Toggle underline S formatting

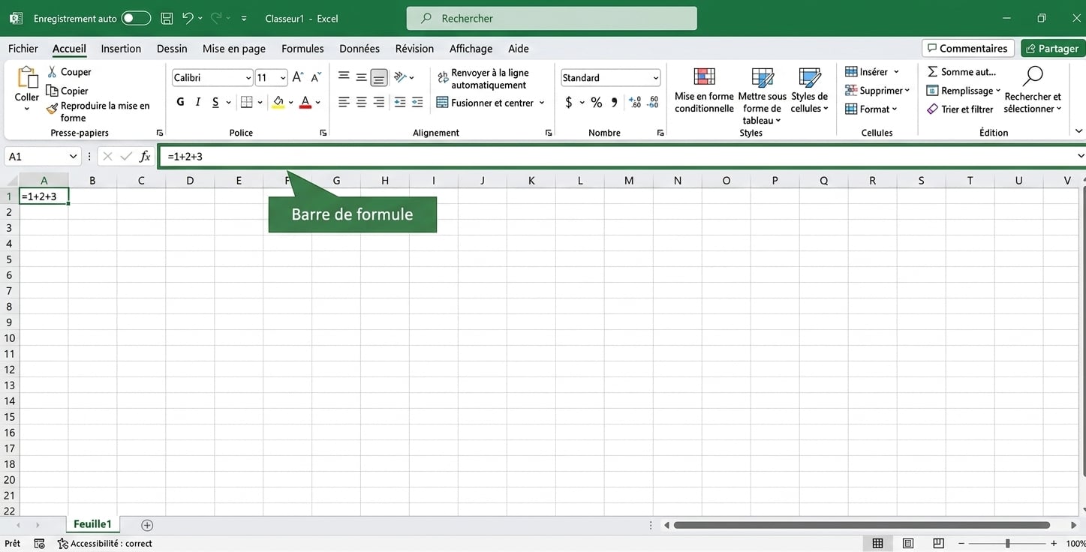click(215, 102)
